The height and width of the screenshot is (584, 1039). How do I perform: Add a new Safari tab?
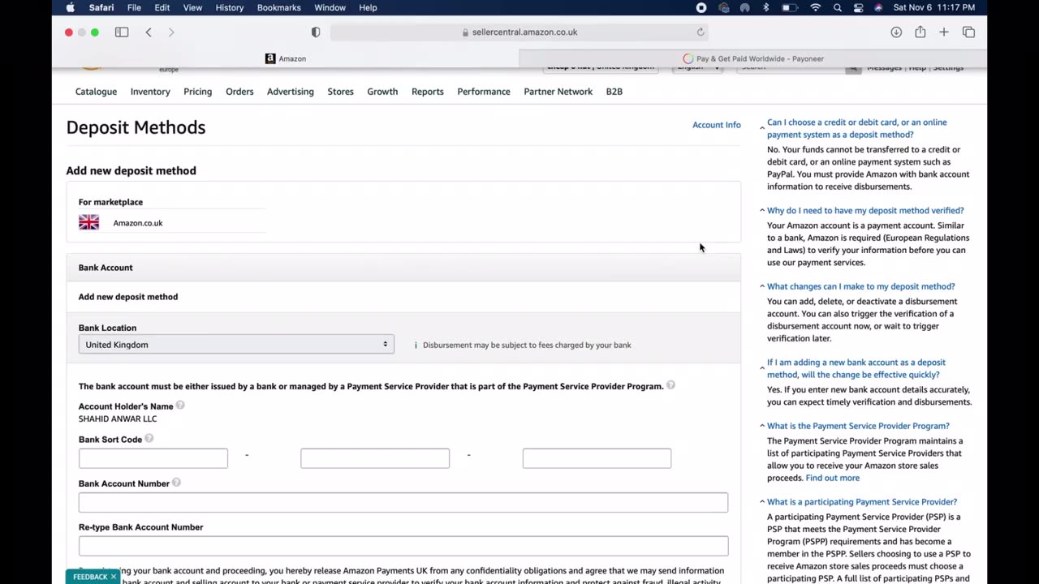(944, 32)
